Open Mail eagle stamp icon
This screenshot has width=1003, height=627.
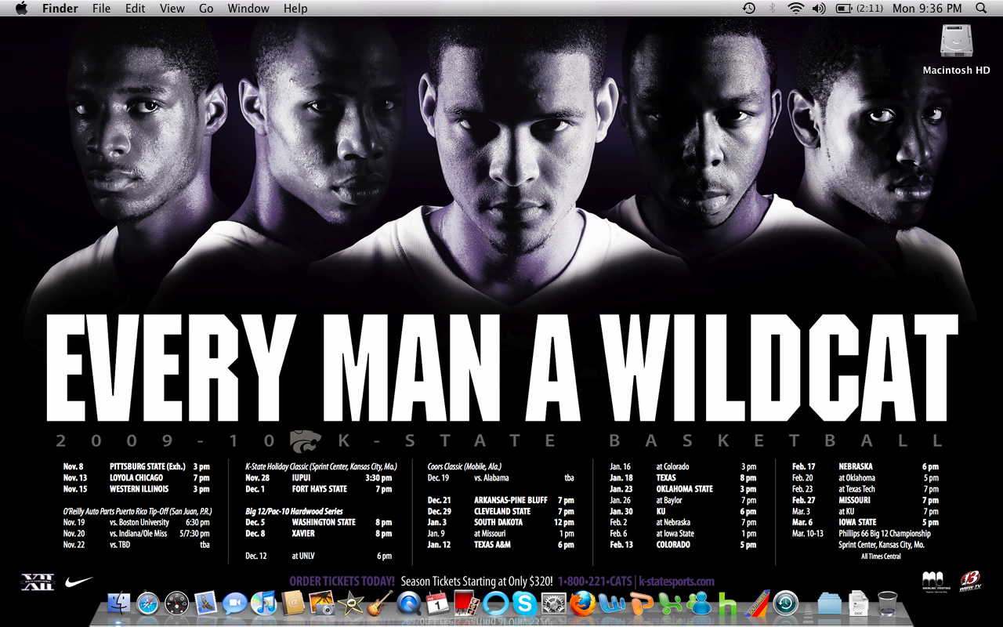coord(206,603)
